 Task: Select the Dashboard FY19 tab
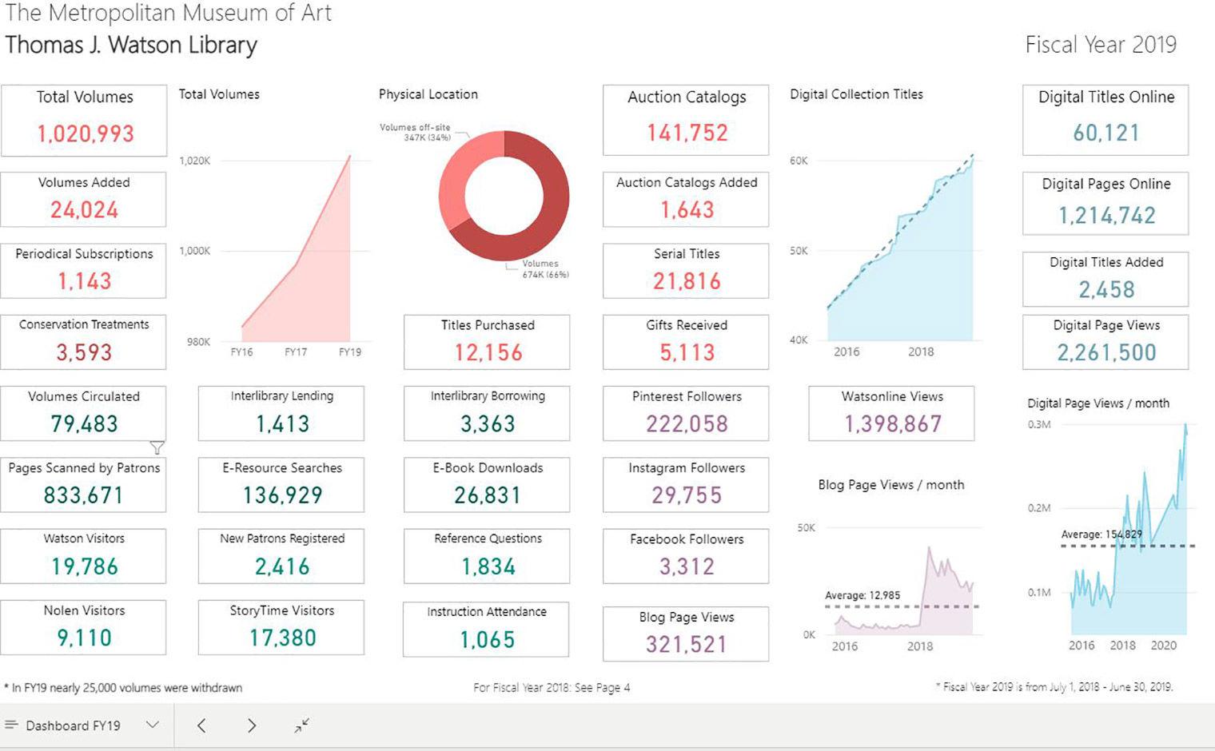point(74,725)
